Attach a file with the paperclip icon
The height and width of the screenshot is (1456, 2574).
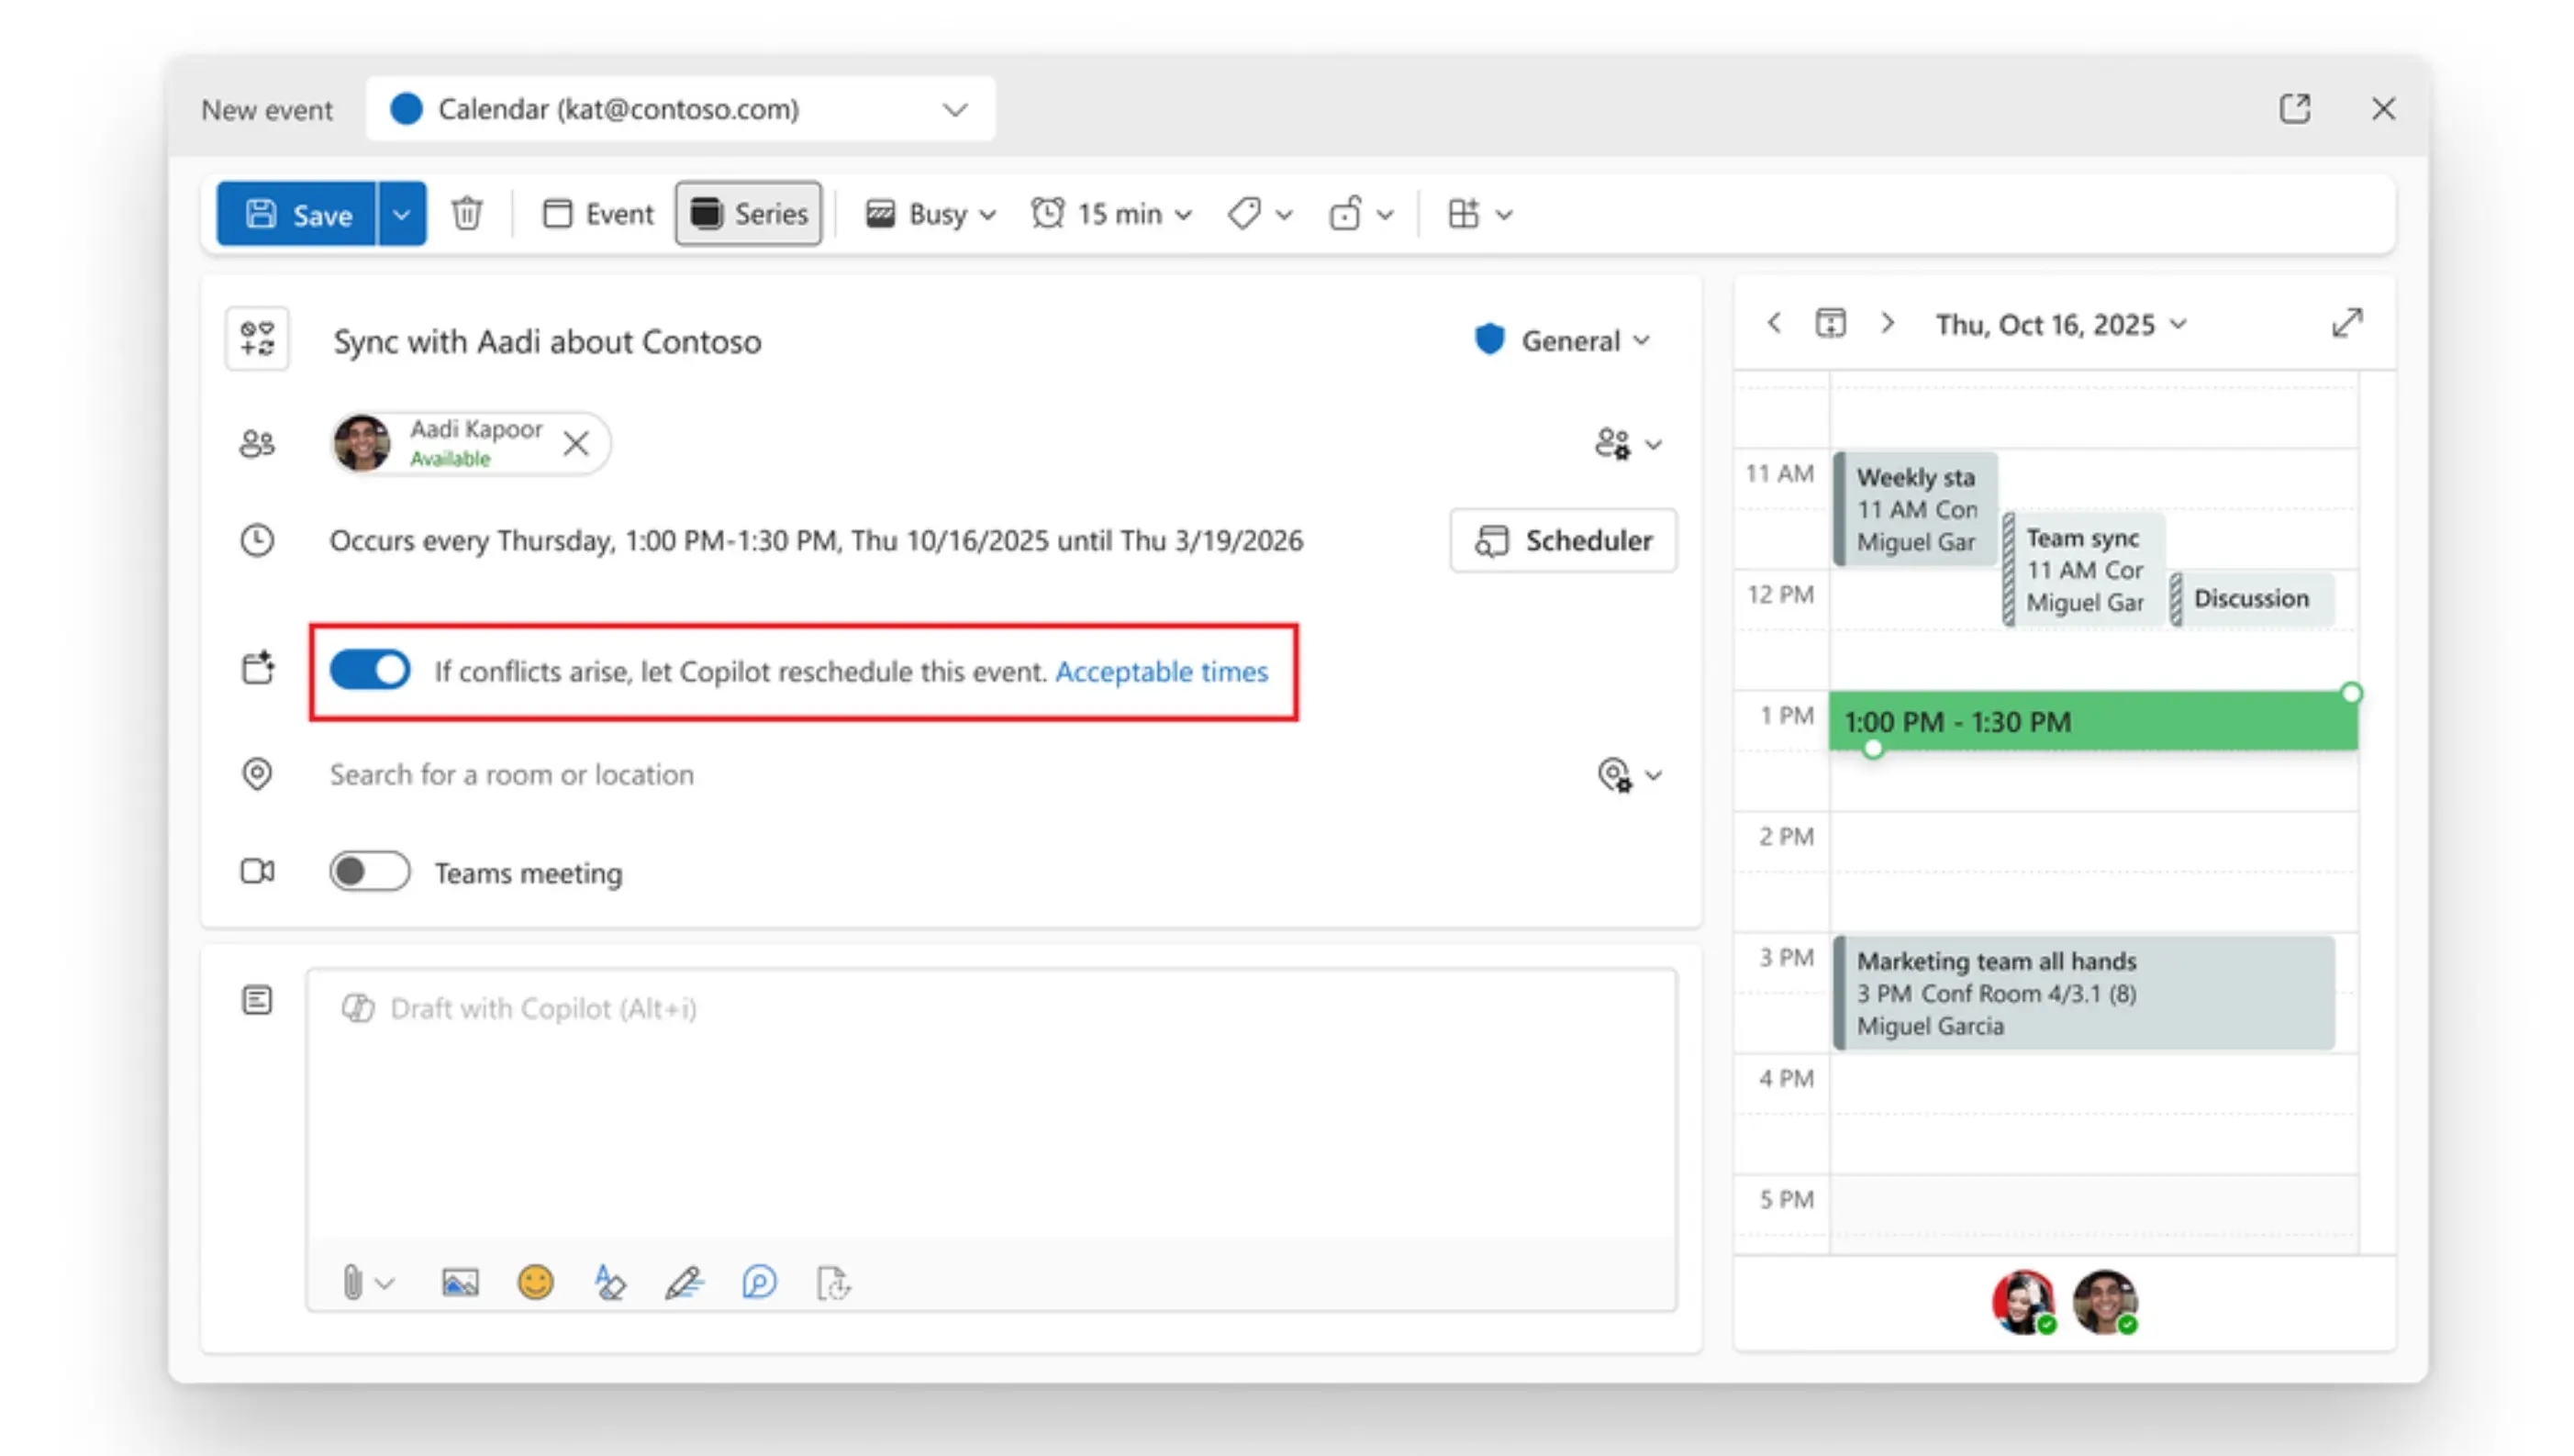click(352, 1282)
